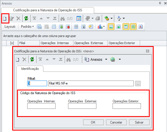Click the Anexos paperclip button
Image resolution: width=167 pixels, height=132 pixels.
tap(93, 59)
